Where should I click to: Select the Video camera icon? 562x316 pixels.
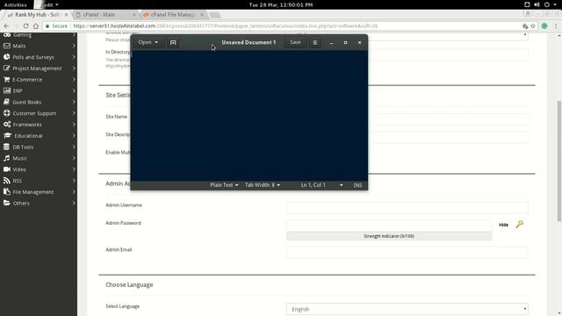[x=6, y=169]
